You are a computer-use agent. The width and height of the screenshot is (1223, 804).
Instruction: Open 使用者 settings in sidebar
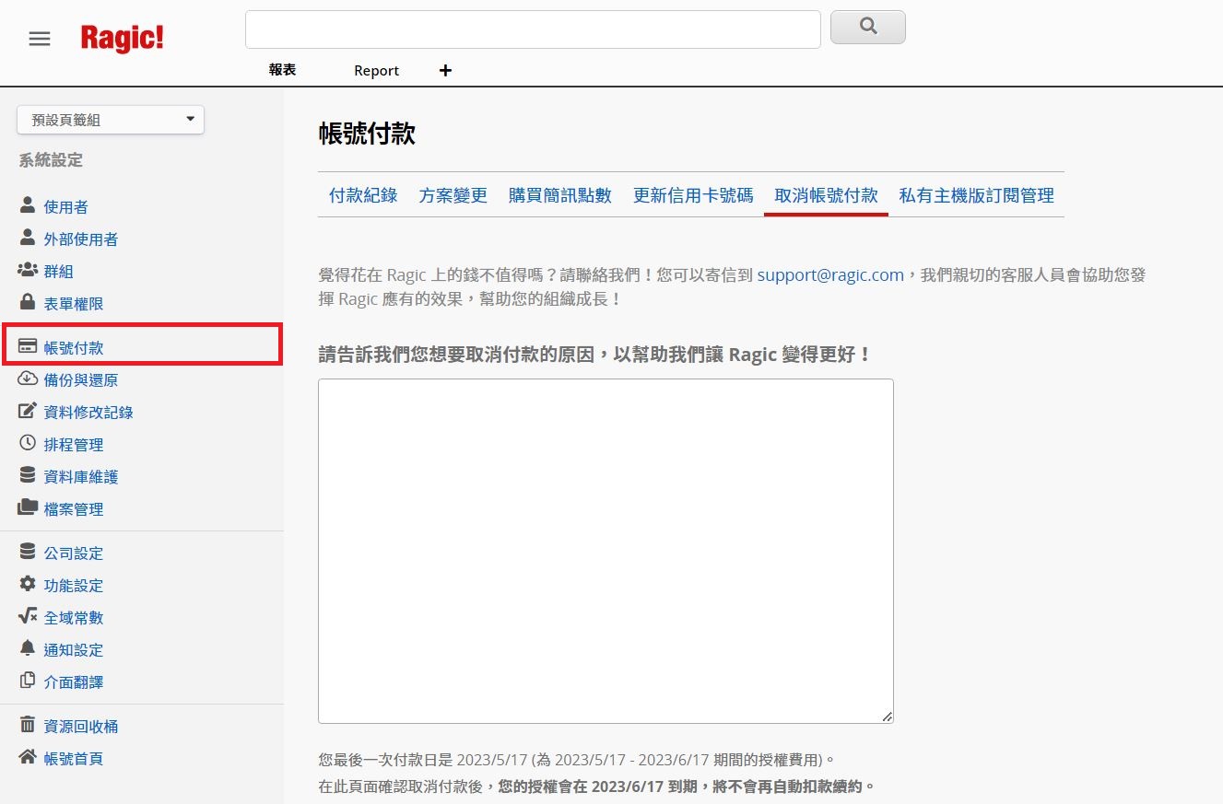pyautogui.click(x=66, y=207)
